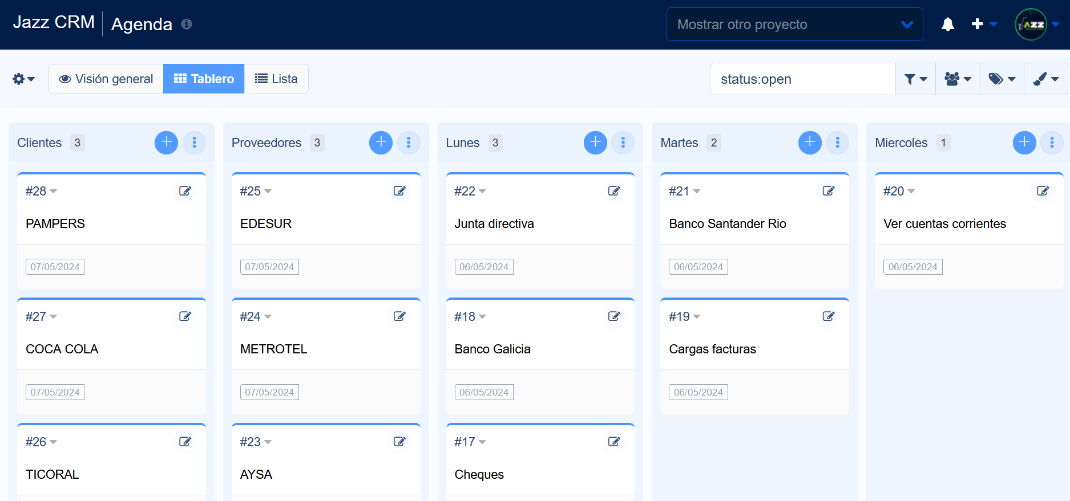Switch to Visión general view
Viewport: 1070px width, 501px height.
[106, 79]
